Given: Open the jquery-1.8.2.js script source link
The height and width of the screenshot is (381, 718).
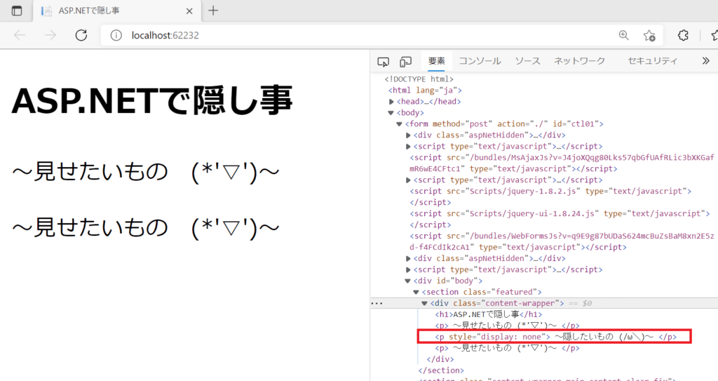Looking at the screenshot, I should coord(524,191).
